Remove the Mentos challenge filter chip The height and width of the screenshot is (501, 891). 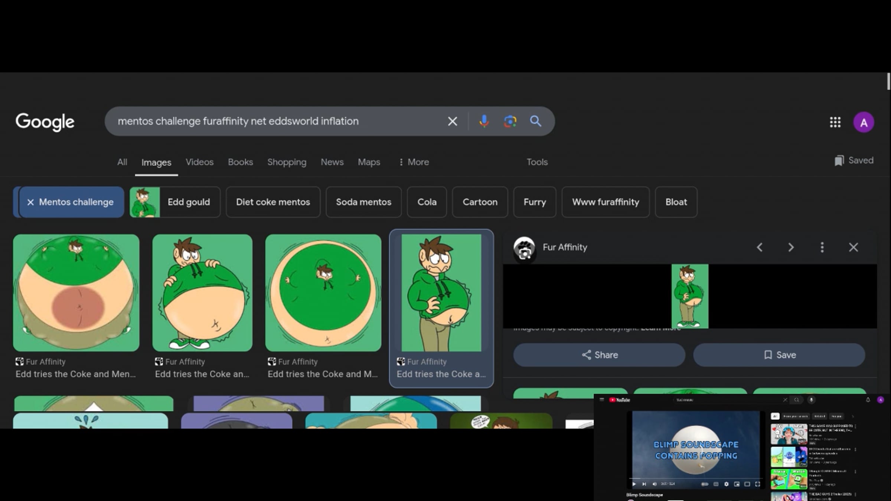point(30,202)
